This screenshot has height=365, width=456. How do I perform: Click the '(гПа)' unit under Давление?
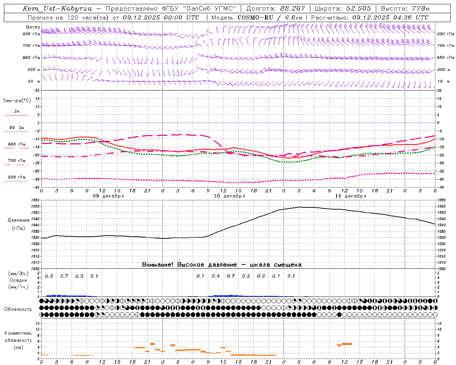click(x=19, y=228)
